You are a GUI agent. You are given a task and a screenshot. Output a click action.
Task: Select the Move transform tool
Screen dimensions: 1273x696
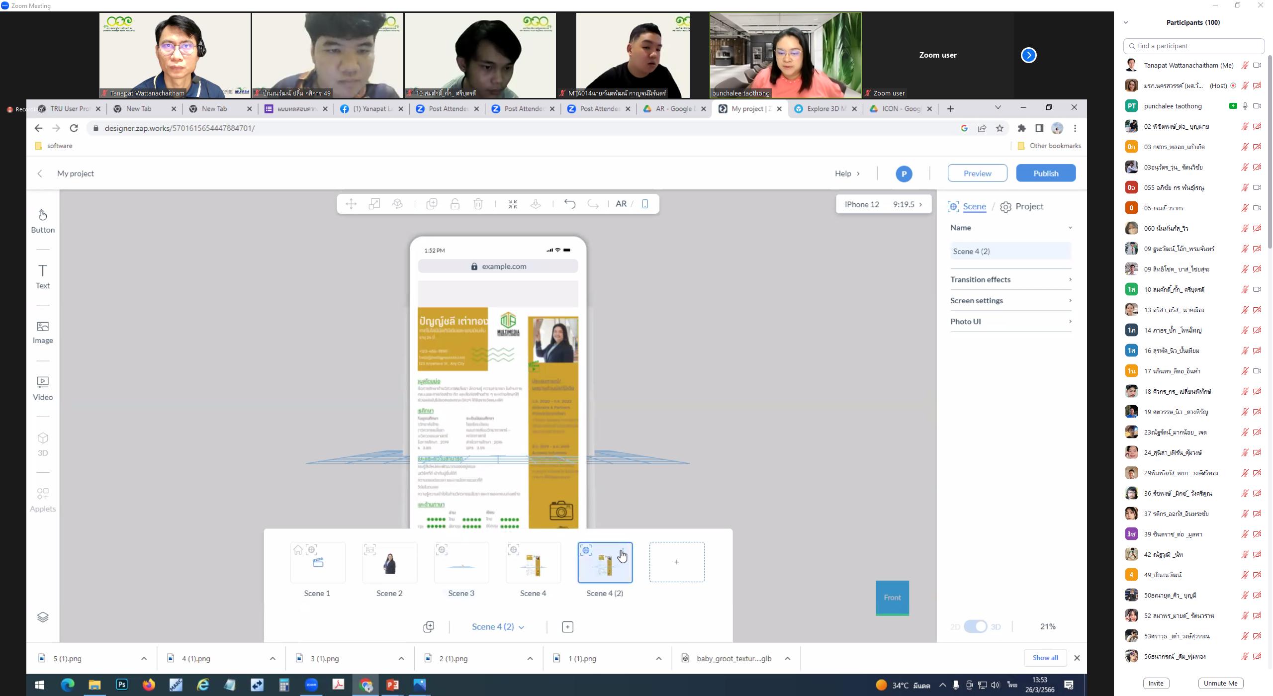pyautogui.click(x=351, y=204)
